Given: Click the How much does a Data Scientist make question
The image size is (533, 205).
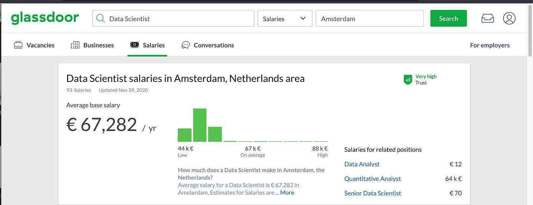Looking at the screenshot, I should pos(251,174).
